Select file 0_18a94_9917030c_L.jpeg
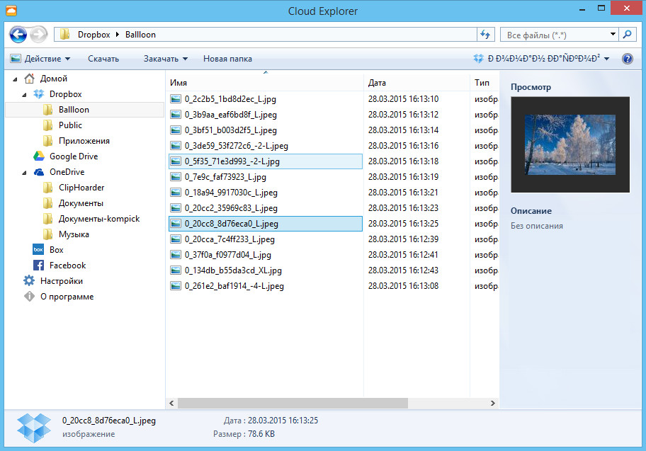This screenshot has height=451, width=646. tap(231, 193)
